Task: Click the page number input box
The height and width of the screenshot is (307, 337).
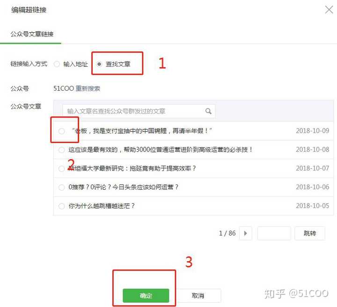Action: [x=274, y=233]
